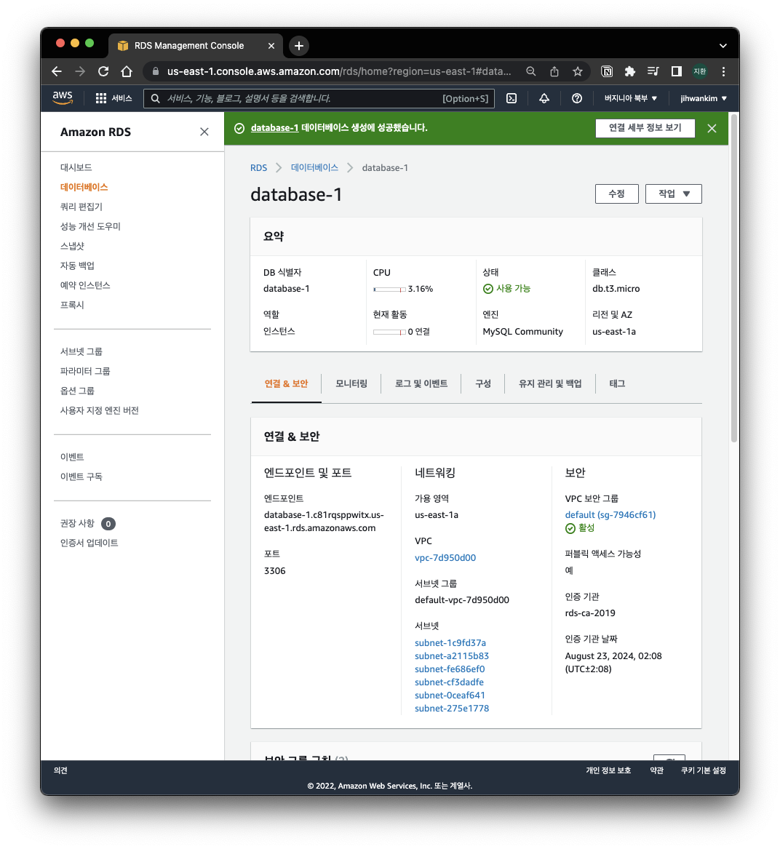Open 파라미터 그룹 in sidebar
The height and width of the screenshot is (849, 780).
tap(85, 371)
